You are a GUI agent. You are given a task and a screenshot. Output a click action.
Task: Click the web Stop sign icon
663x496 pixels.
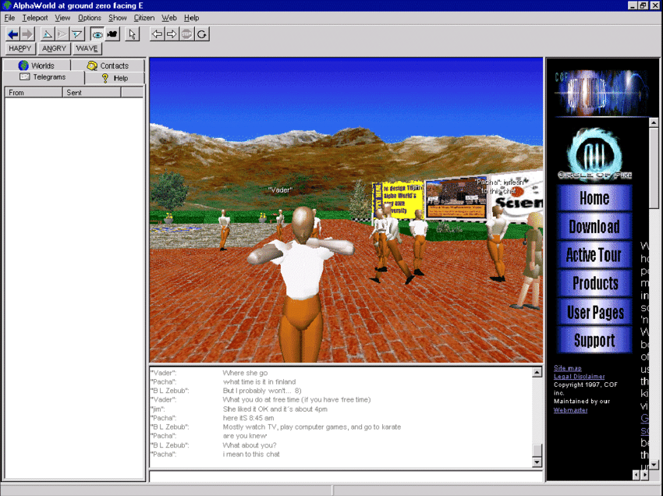coord(186,34)
